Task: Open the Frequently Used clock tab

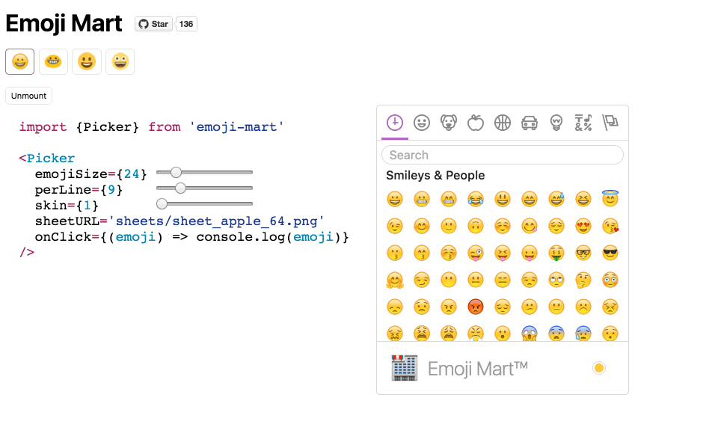Action: pos(395,123)
